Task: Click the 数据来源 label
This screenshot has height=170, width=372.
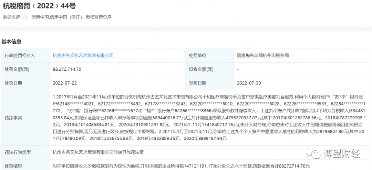Action: [12, 17]
